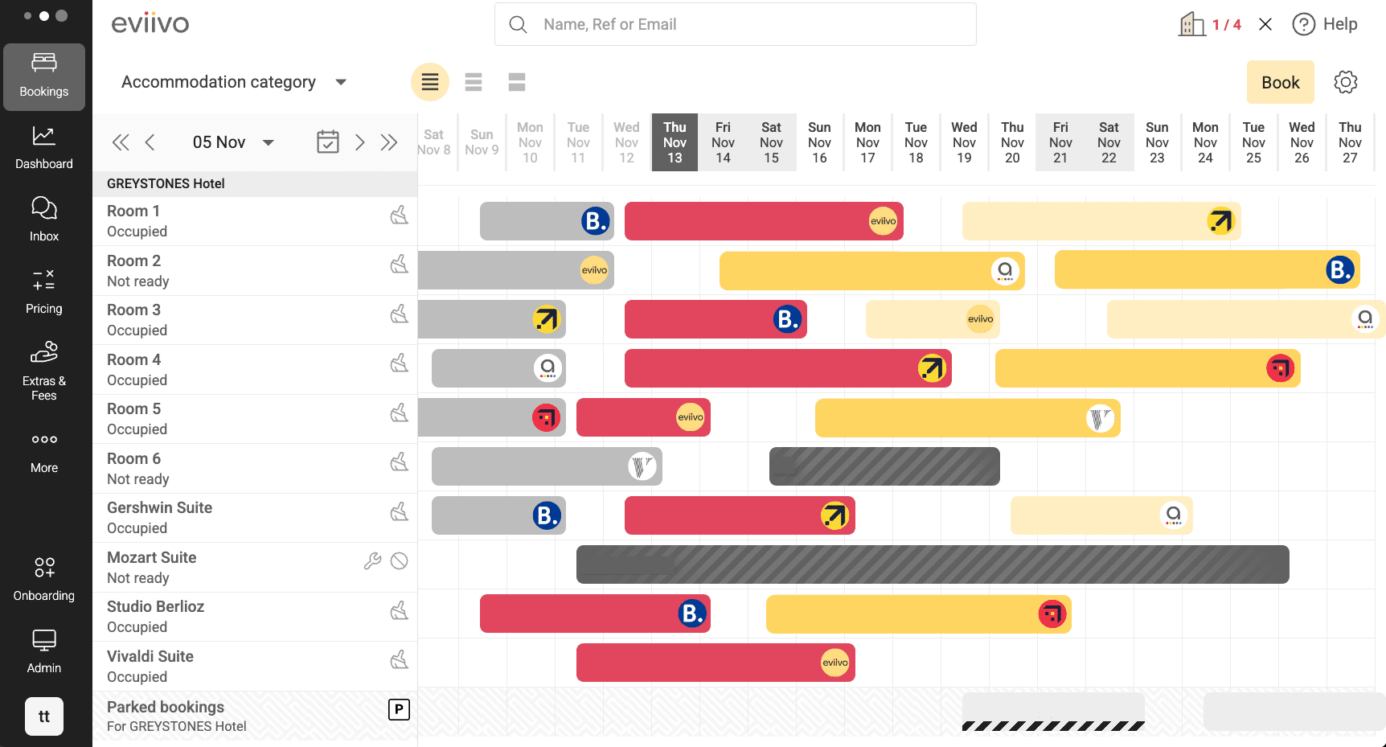Click the Book button
Viewport: 1386px width, 747px height.
1280,82
